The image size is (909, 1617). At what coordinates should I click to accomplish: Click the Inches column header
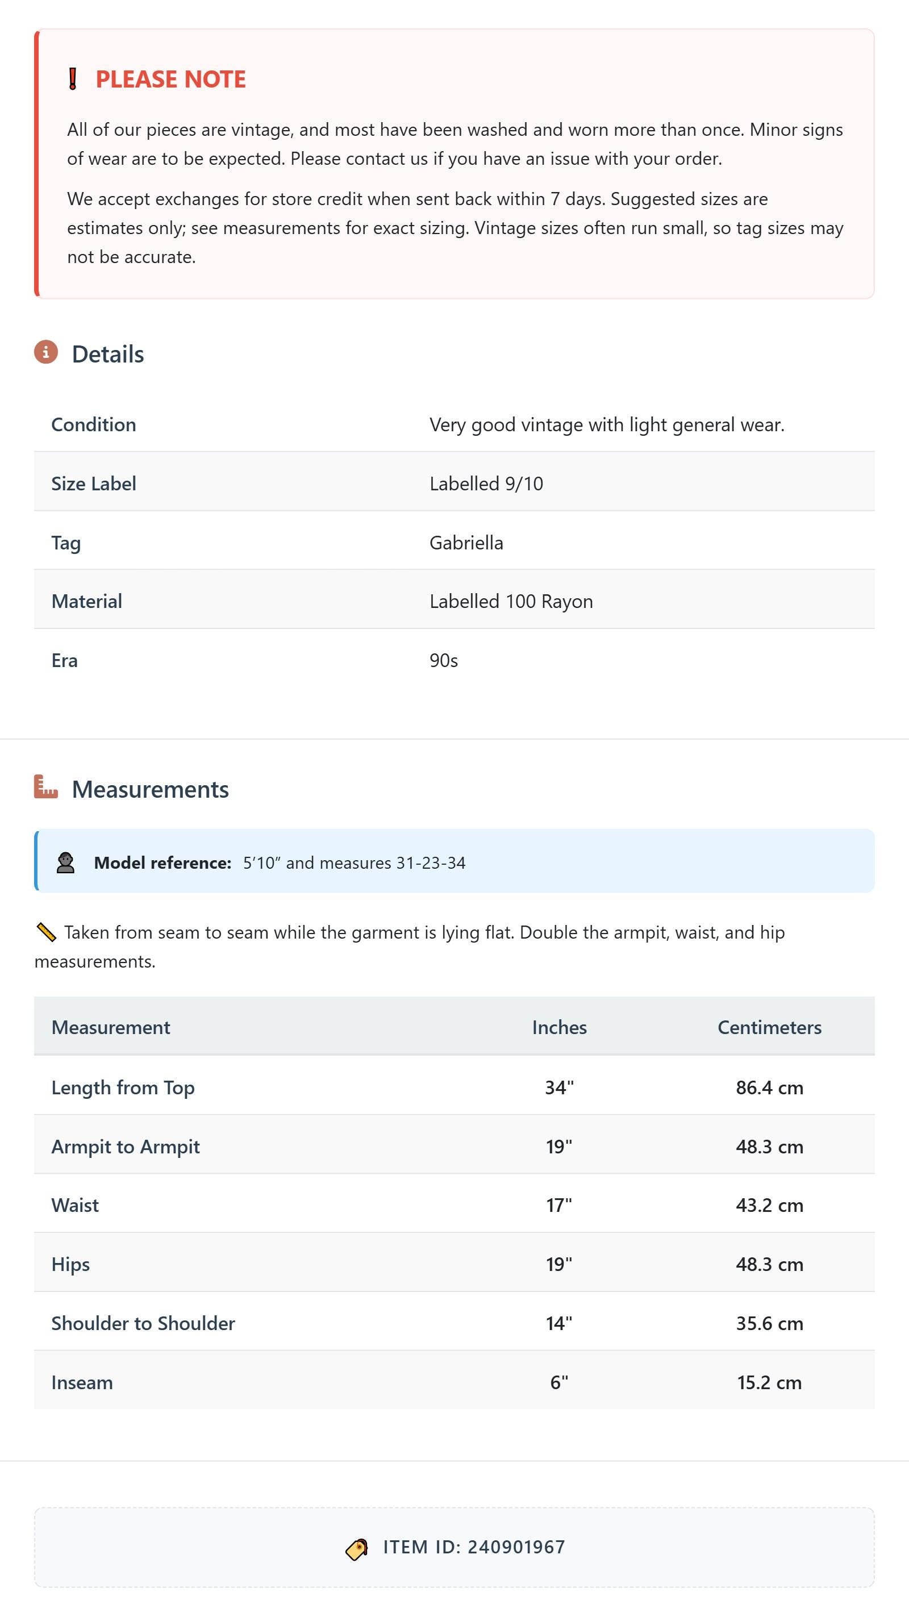click(x=560, y=1027)
